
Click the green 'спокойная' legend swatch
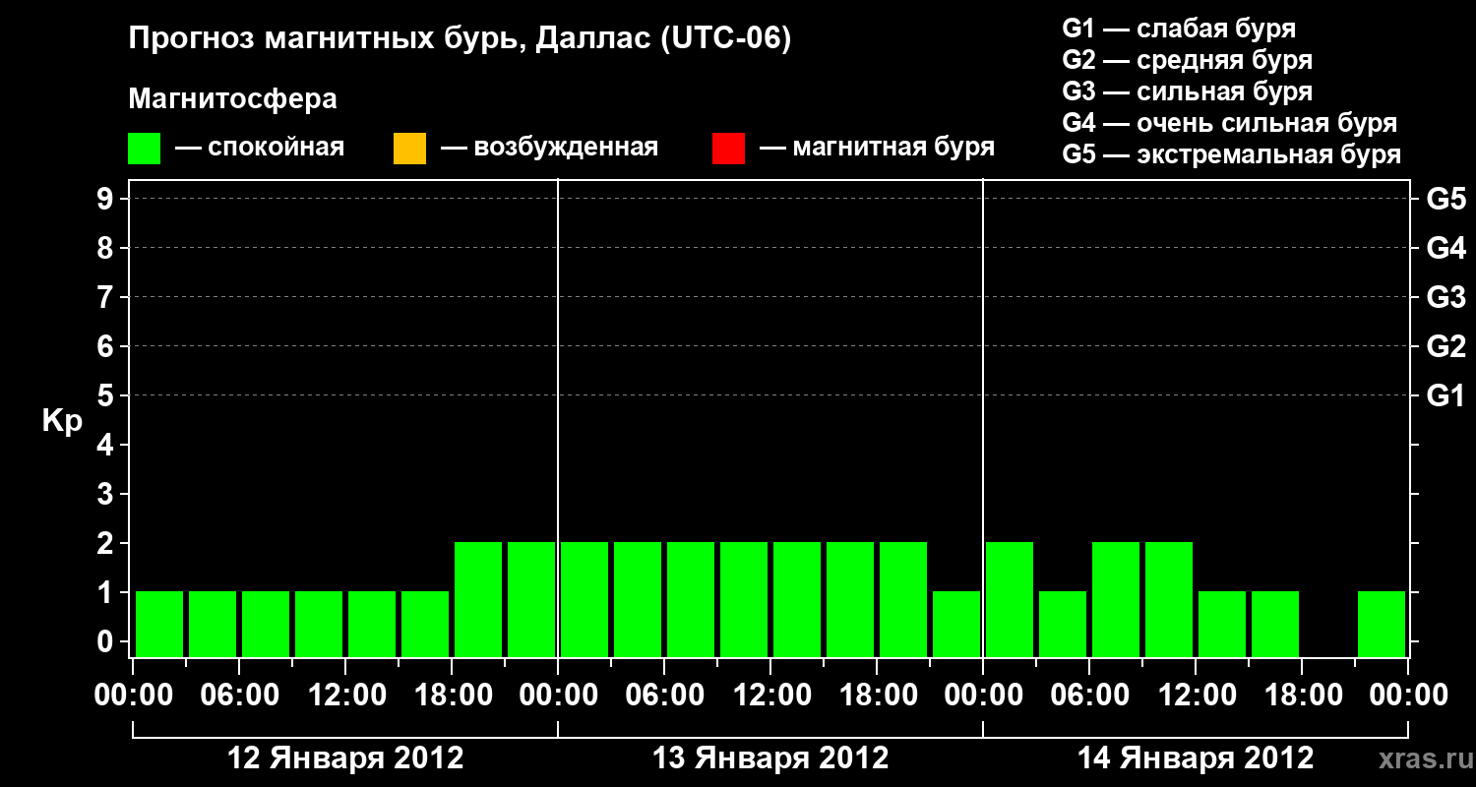[145, 149]
